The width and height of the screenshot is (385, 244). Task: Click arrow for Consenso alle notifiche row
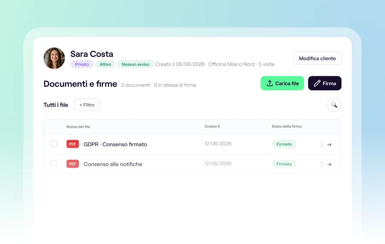(x=329, y=164)
